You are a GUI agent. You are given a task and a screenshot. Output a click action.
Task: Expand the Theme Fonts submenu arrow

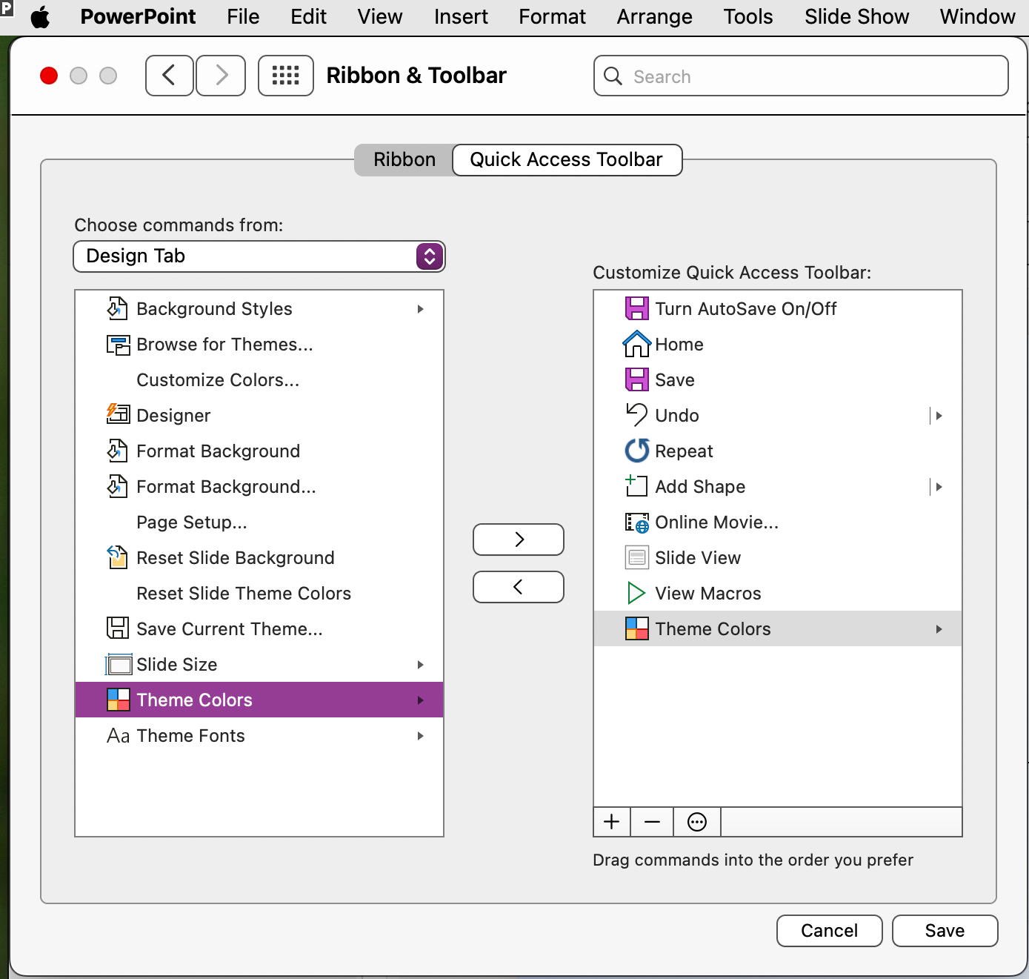[420, 735]
